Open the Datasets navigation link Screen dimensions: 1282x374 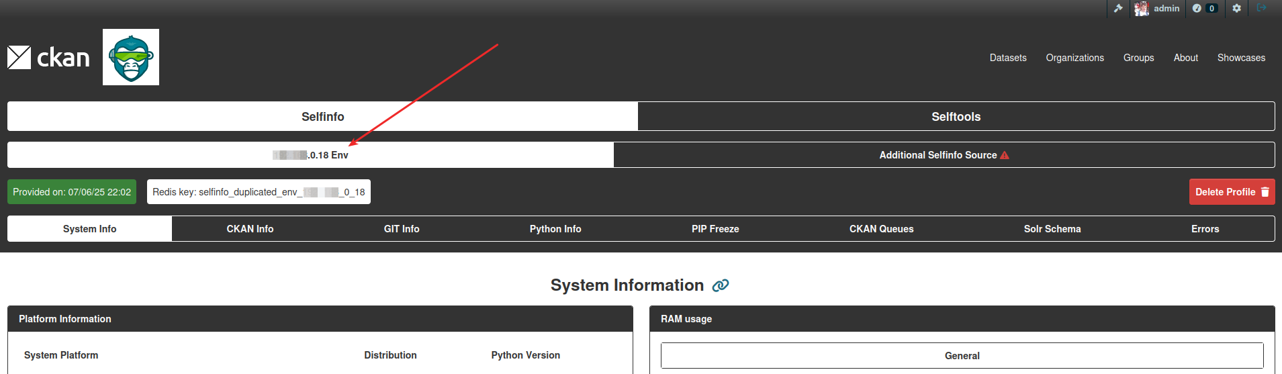(x=1008, y=58)
